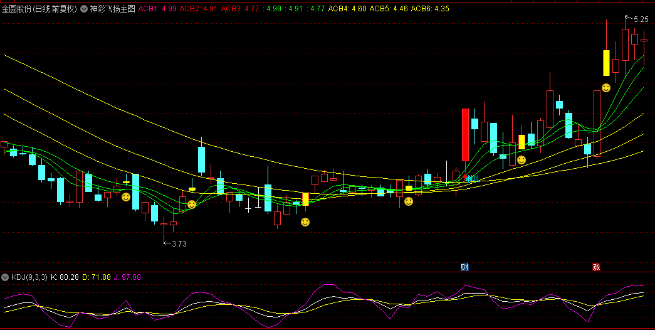
Task: Click the 5.25 high price label
Action: (x=641, y=19)
